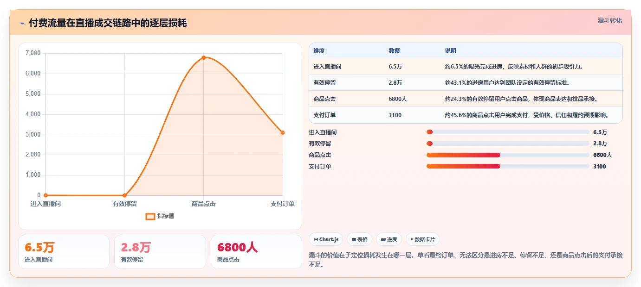Open the 6.5万 进入直播间 stat card
The height and width of the screenshot is (287, 641).
click(64, 252)
